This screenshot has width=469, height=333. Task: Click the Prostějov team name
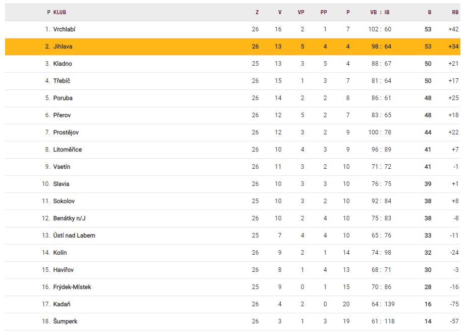coord(66,132)
